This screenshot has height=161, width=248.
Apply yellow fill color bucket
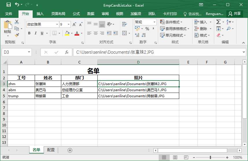[67, 33]
